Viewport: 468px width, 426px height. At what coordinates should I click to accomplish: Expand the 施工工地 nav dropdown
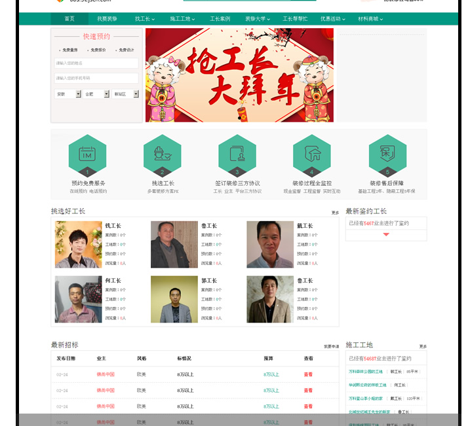(182, 19)
